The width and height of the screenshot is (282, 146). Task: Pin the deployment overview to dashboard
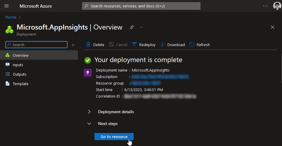point(132,27)
